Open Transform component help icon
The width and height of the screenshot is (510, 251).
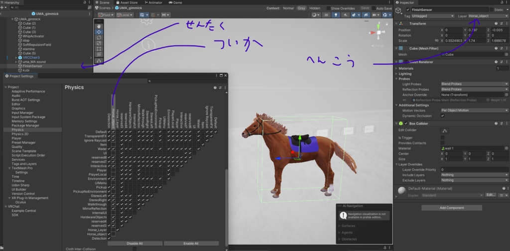496,23
